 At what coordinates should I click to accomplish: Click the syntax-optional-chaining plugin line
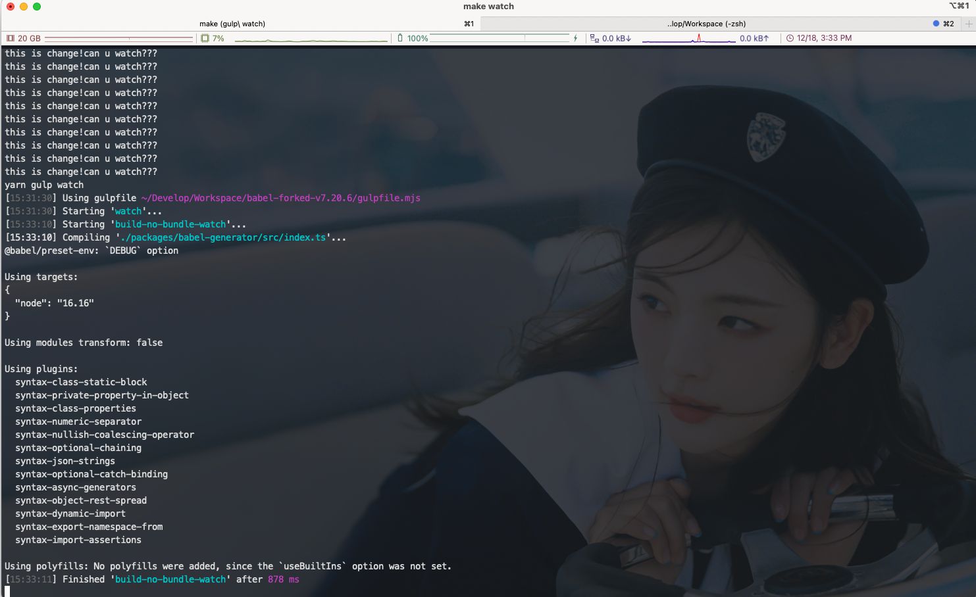tap(78, 448)
